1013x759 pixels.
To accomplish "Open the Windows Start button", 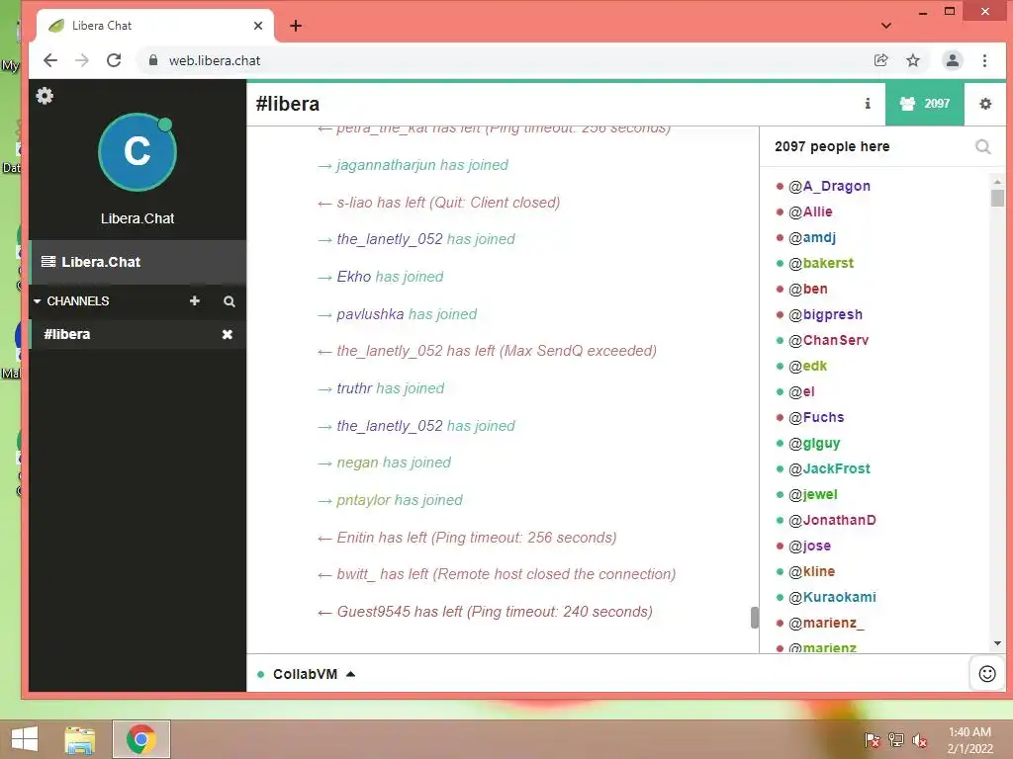I will tap(25, 739).
